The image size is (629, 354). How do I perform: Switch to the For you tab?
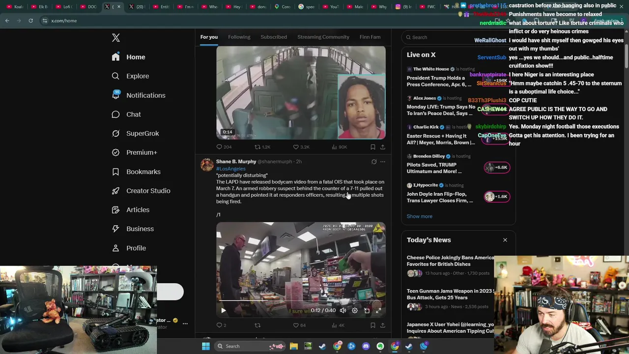click(209, 37)
